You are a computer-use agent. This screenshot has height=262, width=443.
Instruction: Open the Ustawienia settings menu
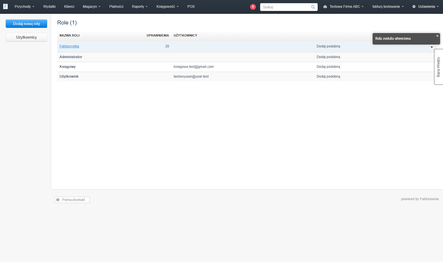(425, 7)
